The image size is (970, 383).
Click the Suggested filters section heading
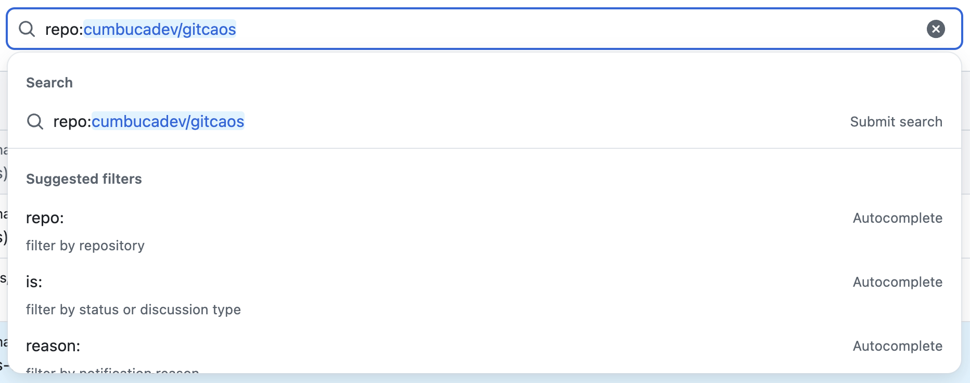pyautogui.click(x=84, y=179)
